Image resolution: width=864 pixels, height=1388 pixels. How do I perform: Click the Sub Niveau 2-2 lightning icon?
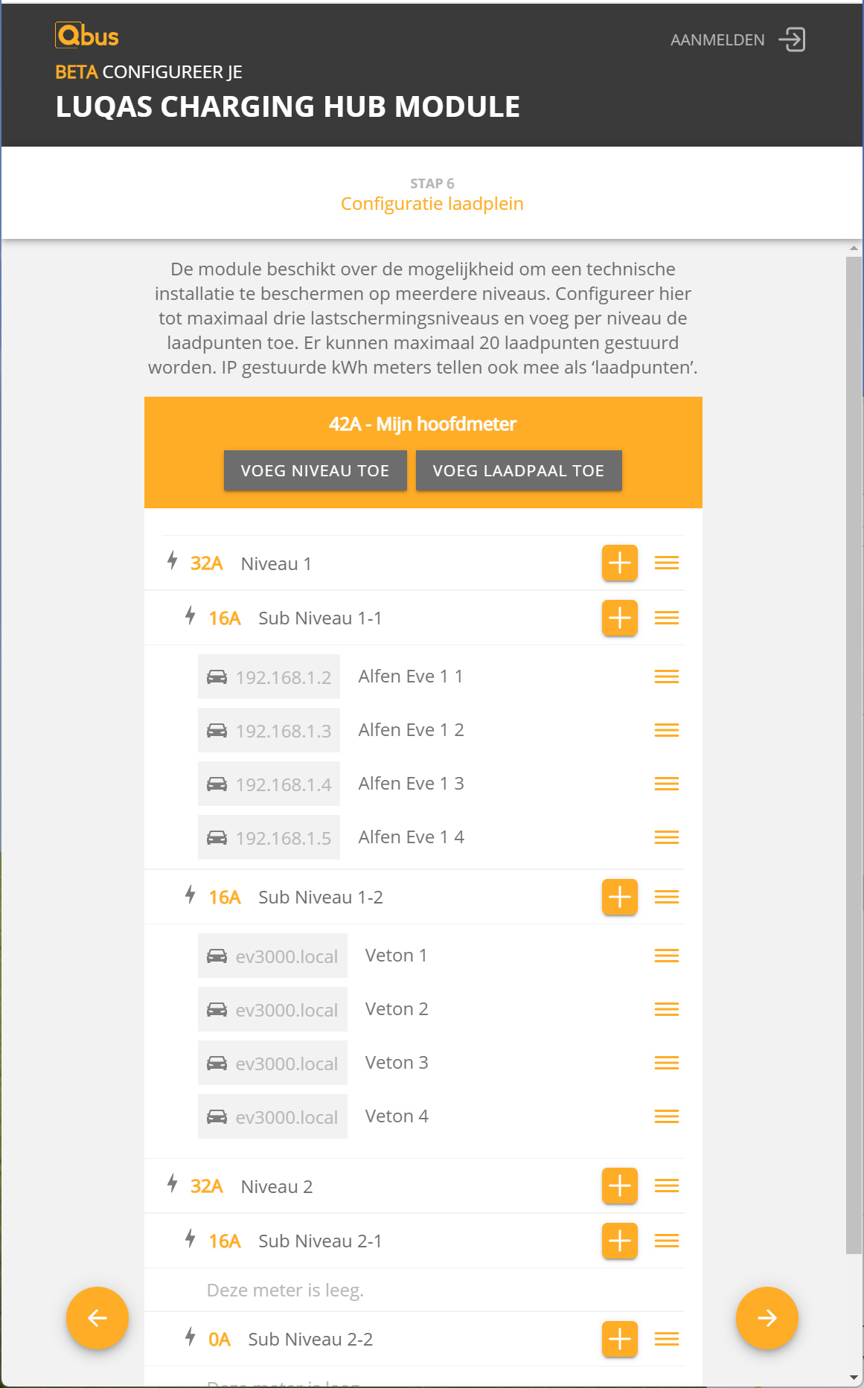tap(191, 1337)
